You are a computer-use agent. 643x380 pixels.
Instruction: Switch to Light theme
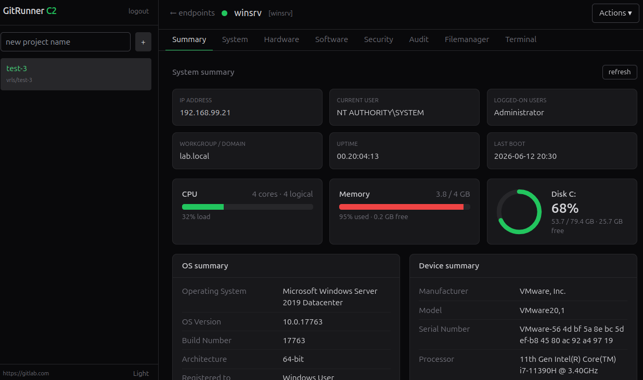[x=140, y=373]
